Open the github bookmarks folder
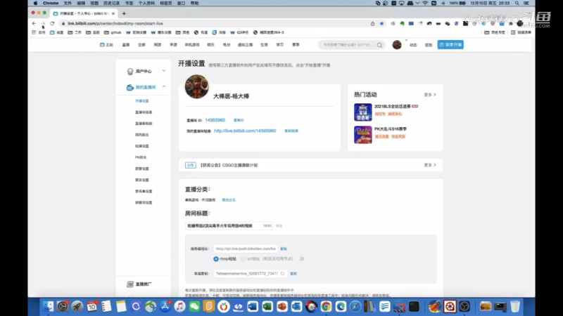This screenshot has height=316, width=563. (x=113, y=32)
